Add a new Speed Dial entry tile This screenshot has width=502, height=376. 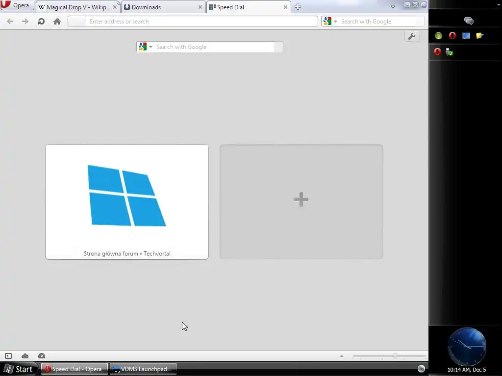point(301,202)
